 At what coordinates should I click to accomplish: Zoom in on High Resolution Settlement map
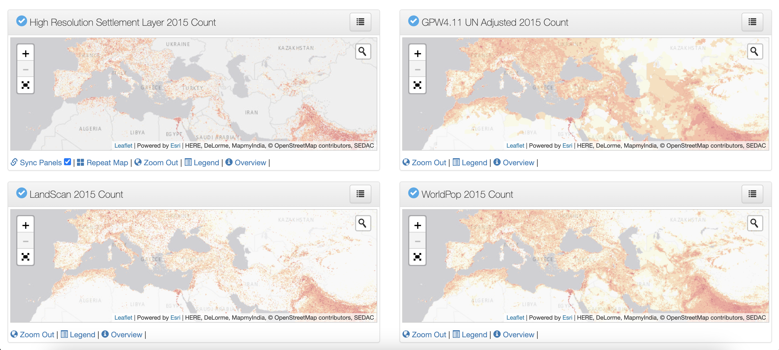tap(26, 53)
